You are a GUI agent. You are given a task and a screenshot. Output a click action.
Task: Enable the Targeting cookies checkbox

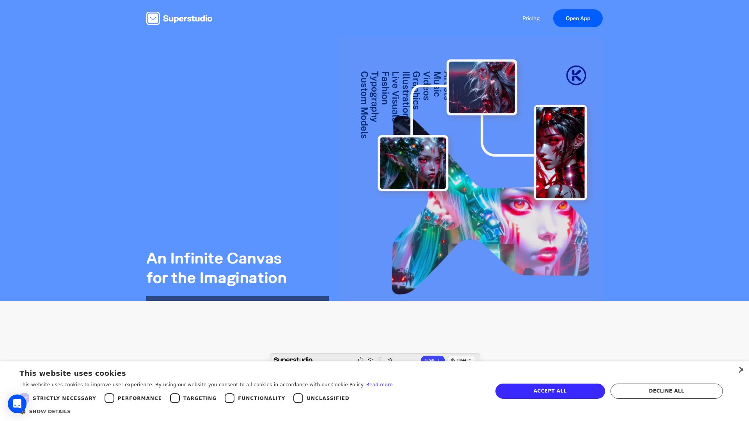tap(175, 398)
